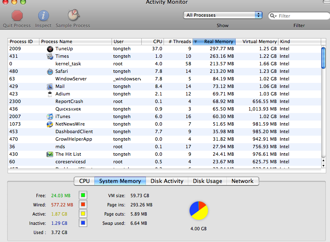The image size is (330, 242).
Task: Sort by Real Memory column header
Action: click(214, 41)
